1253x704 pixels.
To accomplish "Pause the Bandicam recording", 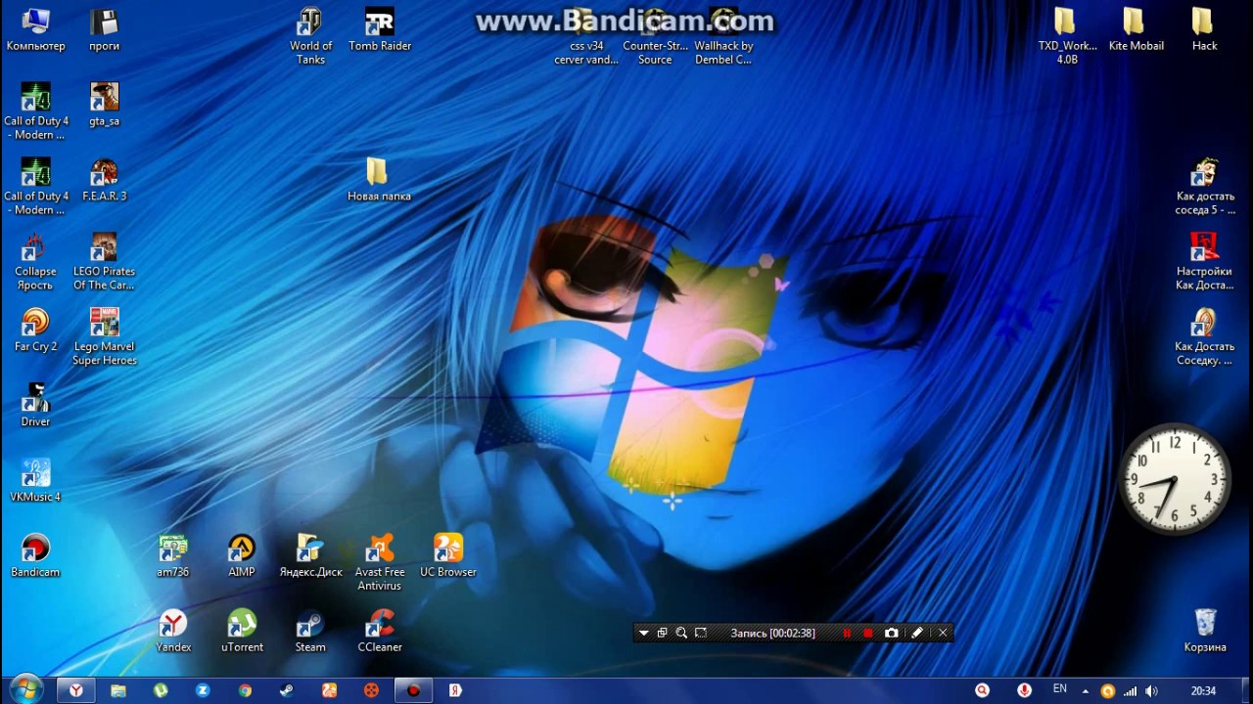I will 847,633.
